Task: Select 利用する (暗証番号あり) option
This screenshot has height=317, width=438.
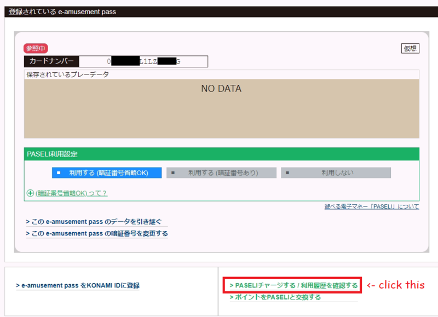Action: pos(221,172)
